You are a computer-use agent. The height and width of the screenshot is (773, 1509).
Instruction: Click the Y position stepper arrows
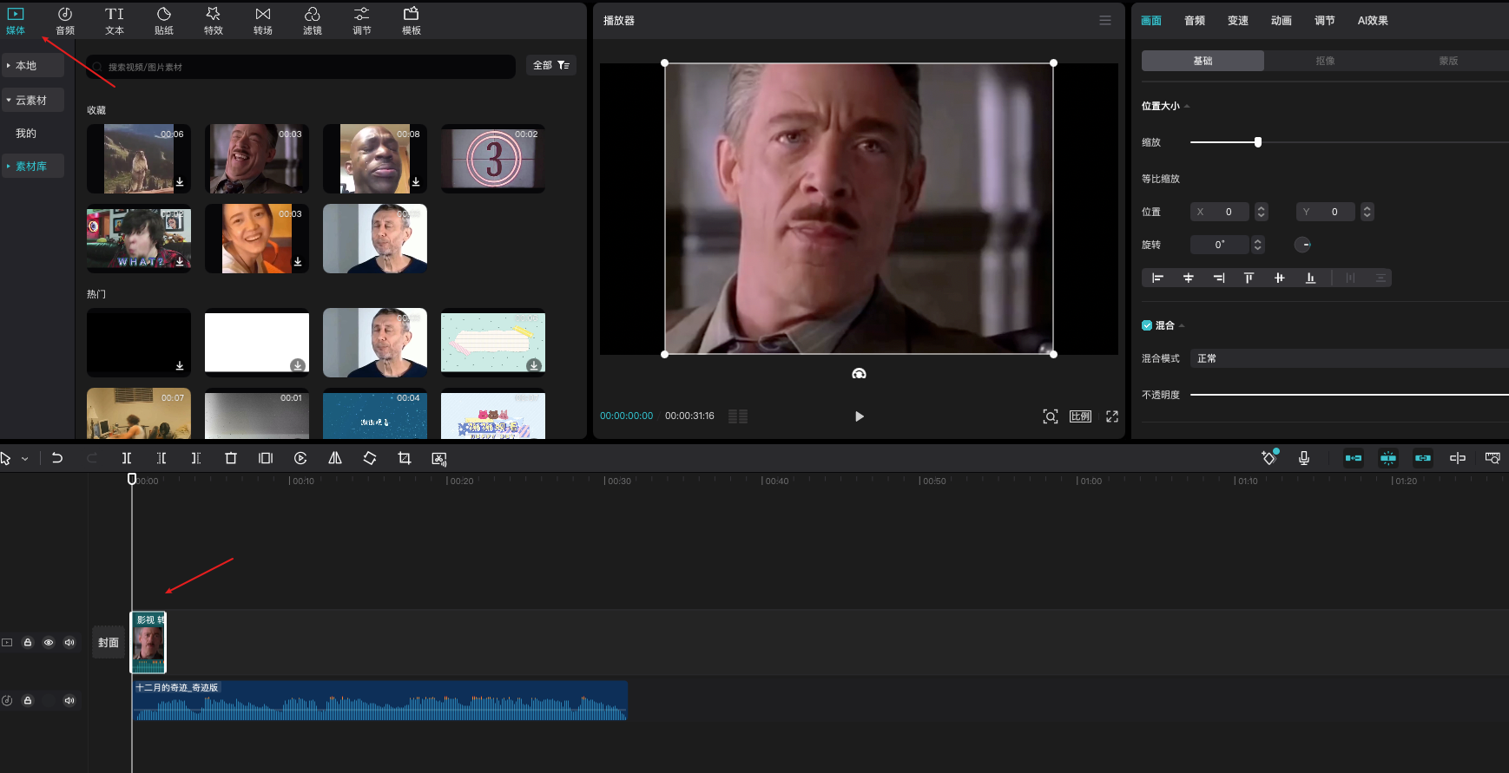tap(1367, 212)
